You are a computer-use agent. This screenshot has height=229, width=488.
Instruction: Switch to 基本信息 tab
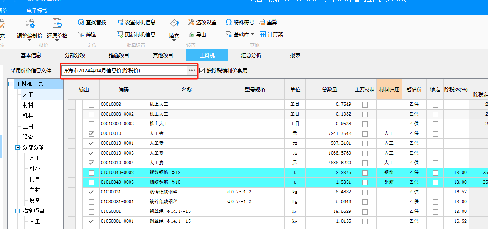tap(31, 55)
